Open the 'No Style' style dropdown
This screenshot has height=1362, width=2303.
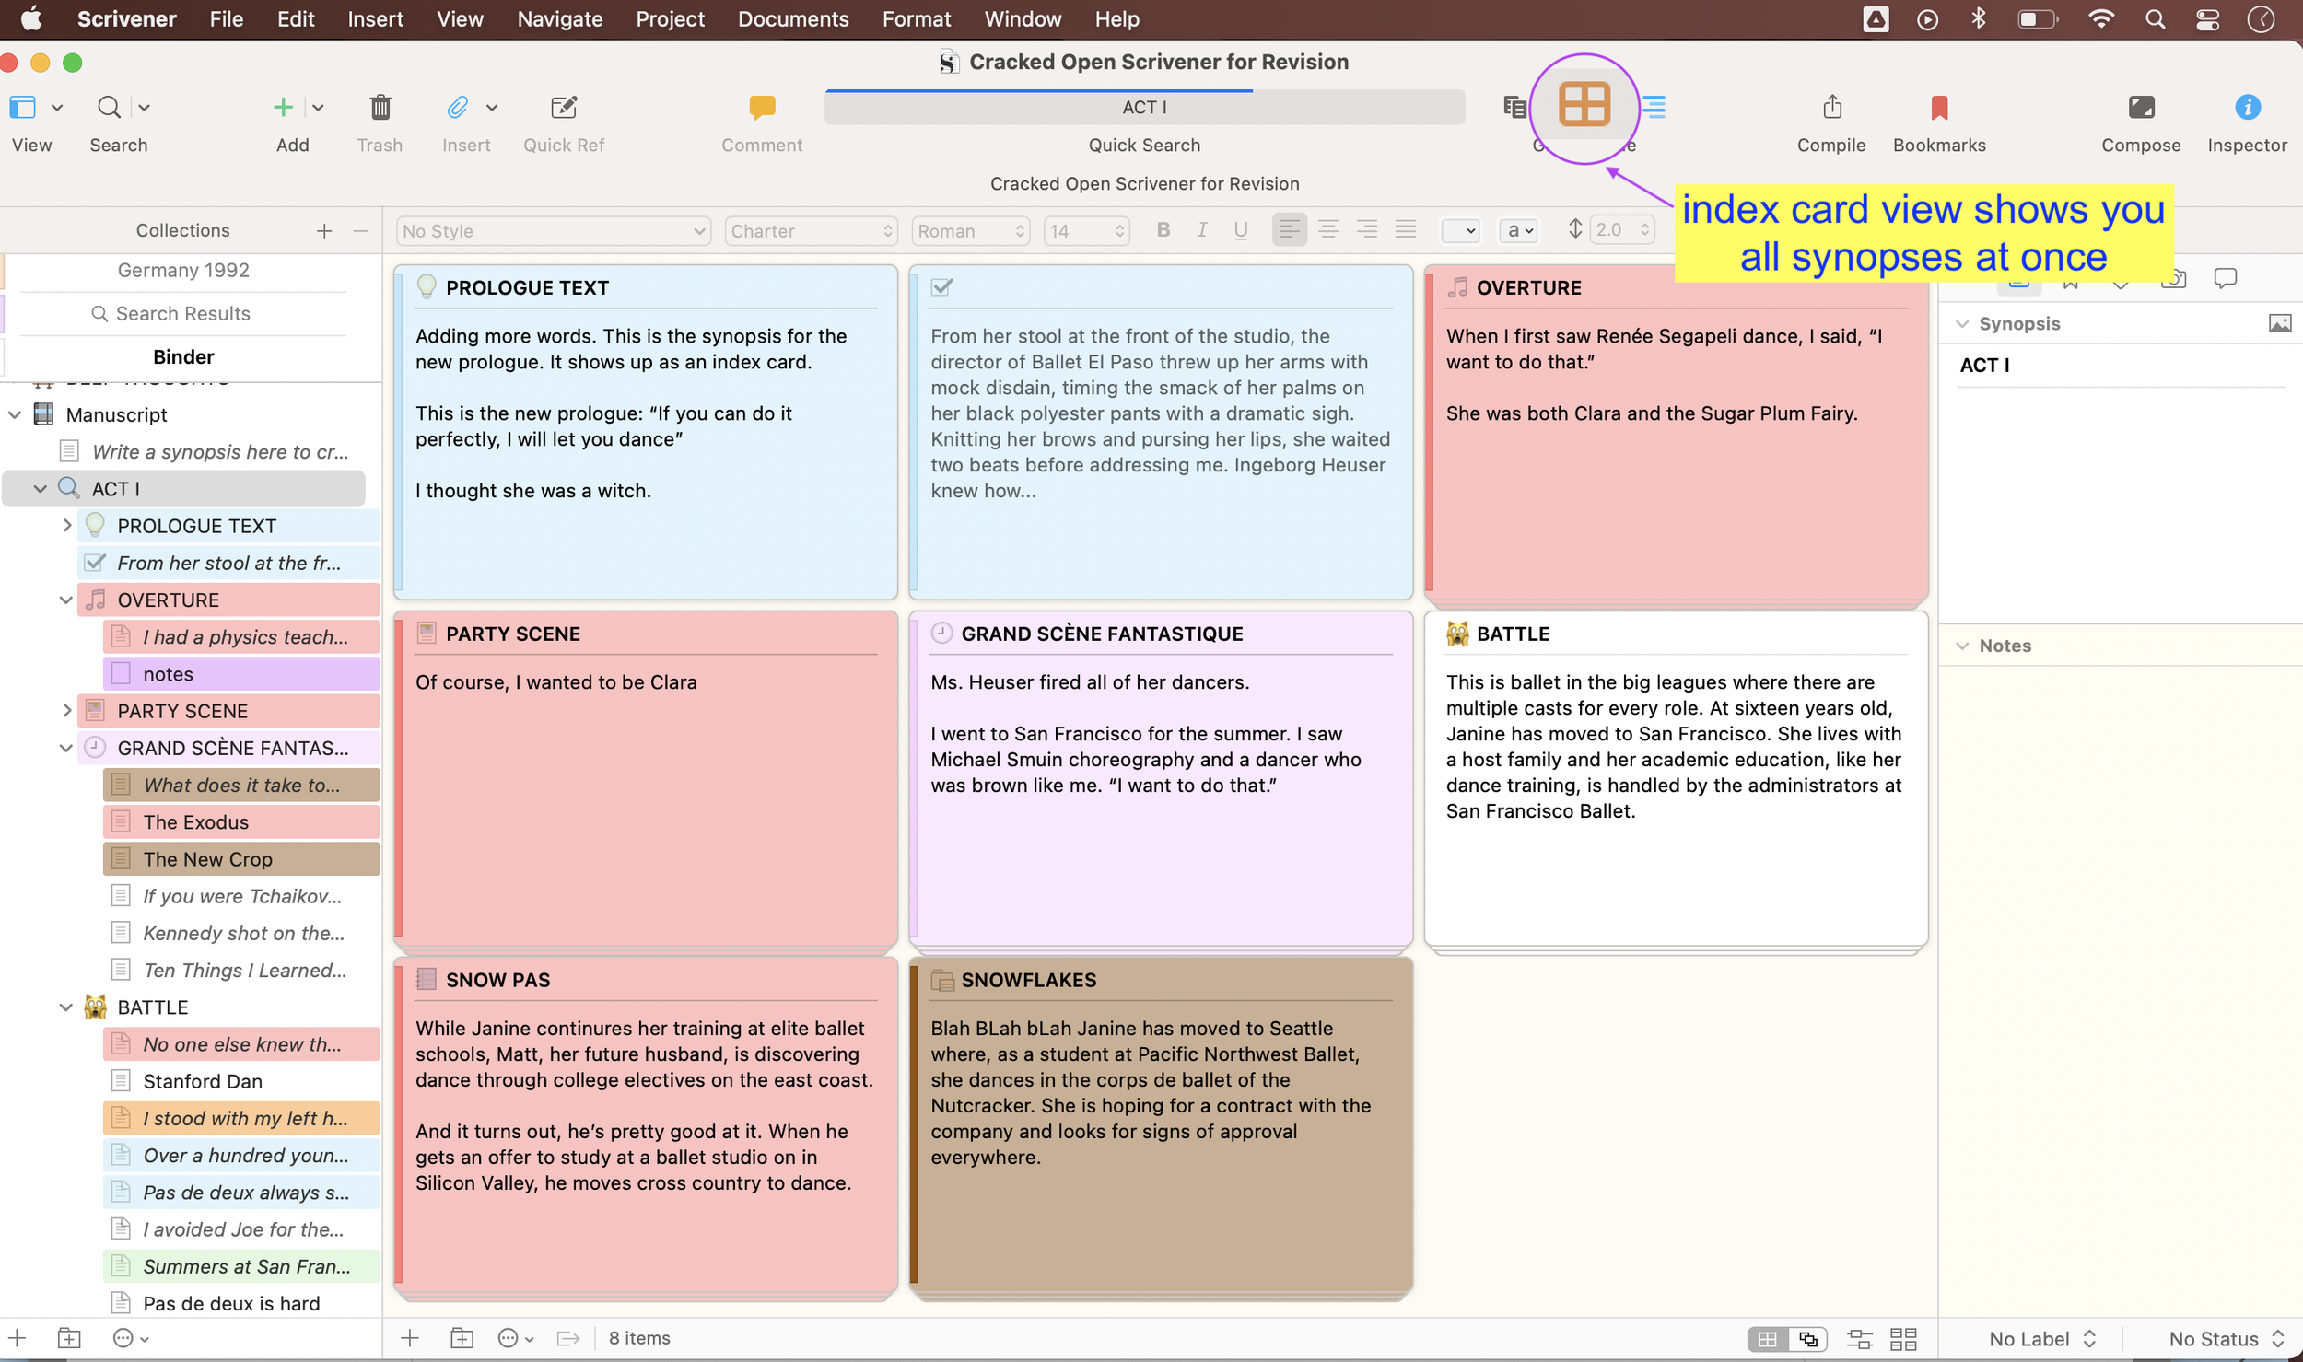(551, 230)
